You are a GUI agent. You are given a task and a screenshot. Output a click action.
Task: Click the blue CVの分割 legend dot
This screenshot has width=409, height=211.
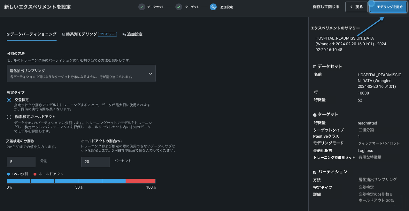(x=8, y=174)
